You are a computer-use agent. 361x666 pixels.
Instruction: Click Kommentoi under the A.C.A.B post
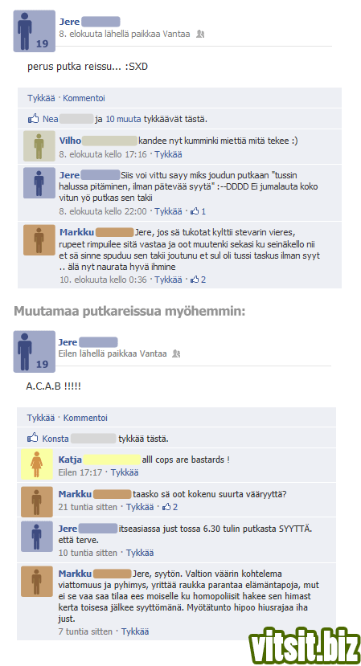click(x=85, y=418)
